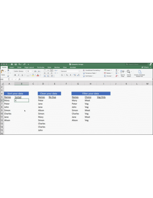Expand Format as Table dropdown

(90, 73)
